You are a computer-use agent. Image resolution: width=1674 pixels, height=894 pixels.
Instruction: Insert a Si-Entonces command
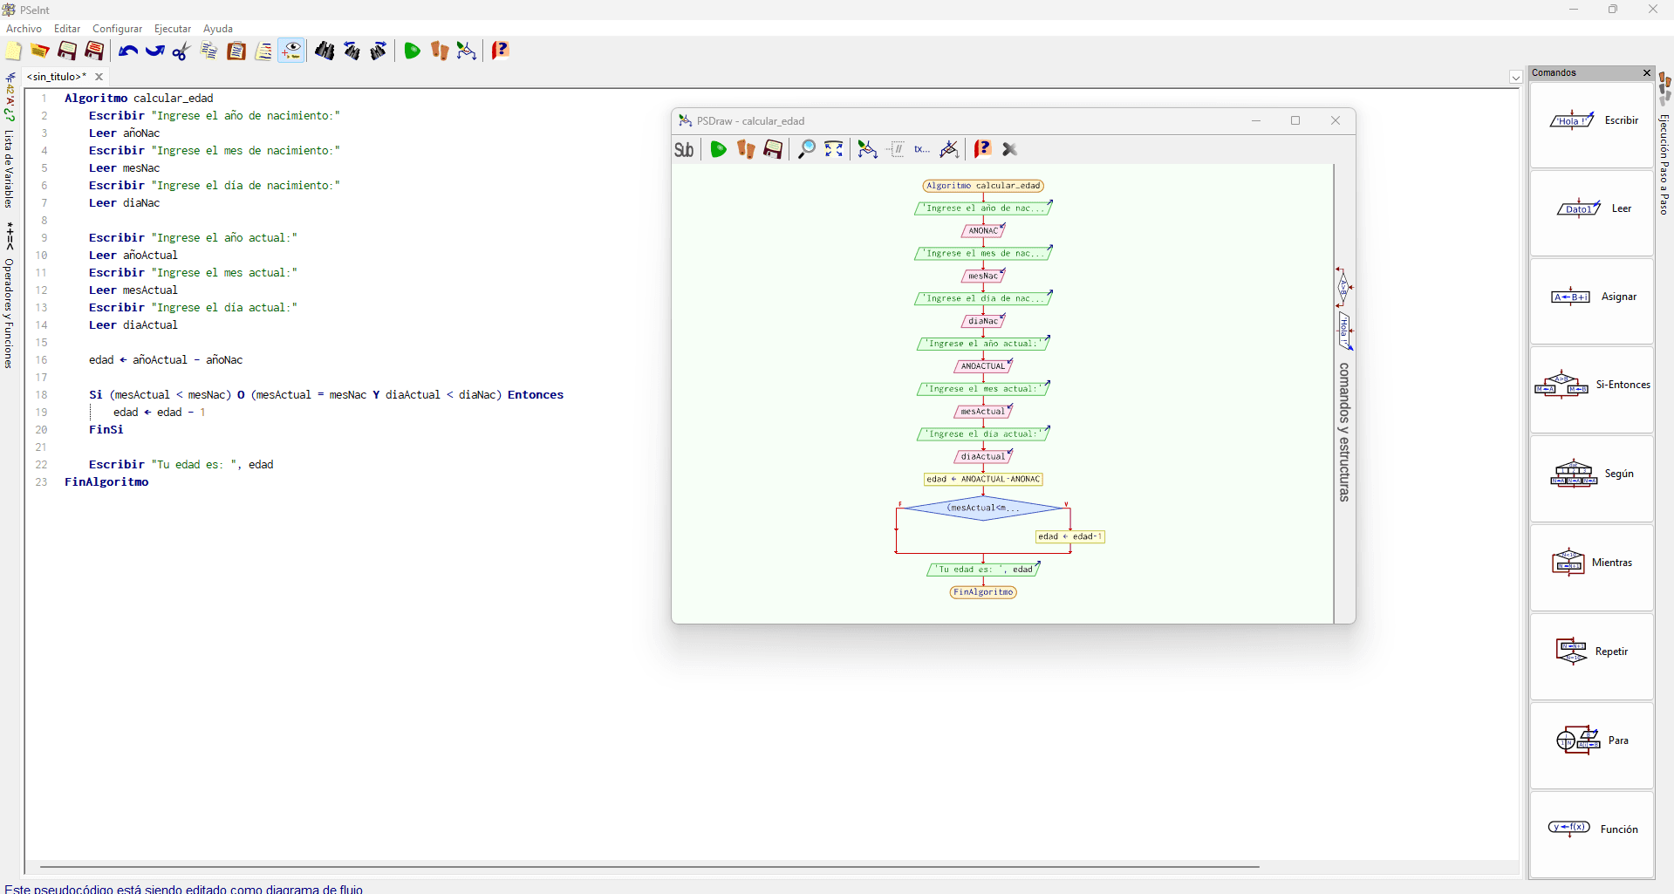coord(1591,386)
